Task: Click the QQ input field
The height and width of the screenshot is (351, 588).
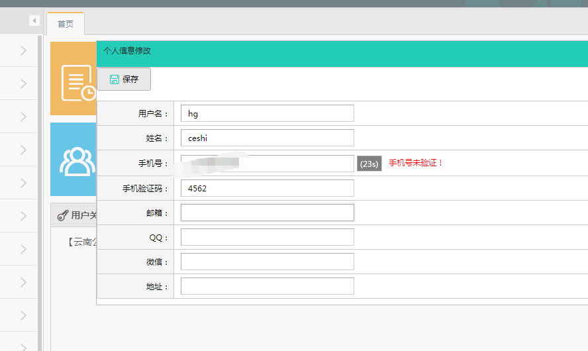Action: [x=267, y=237]
